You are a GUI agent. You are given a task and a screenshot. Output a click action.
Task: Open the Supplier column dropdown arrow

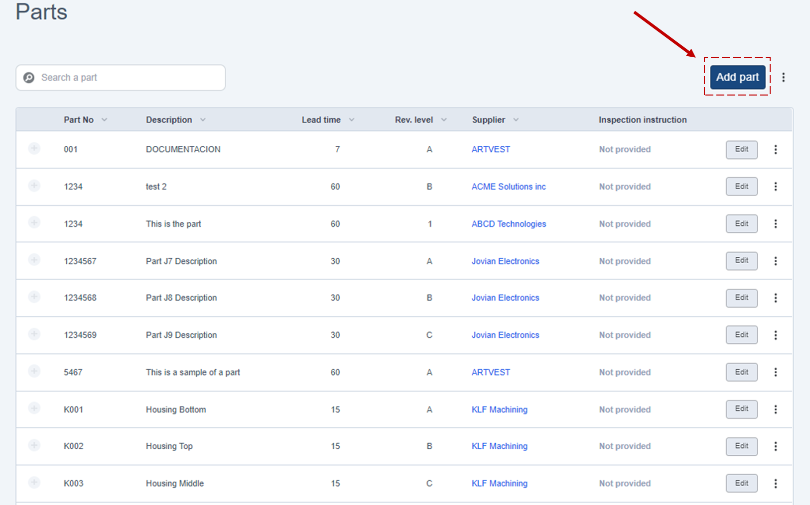point(516,120)
